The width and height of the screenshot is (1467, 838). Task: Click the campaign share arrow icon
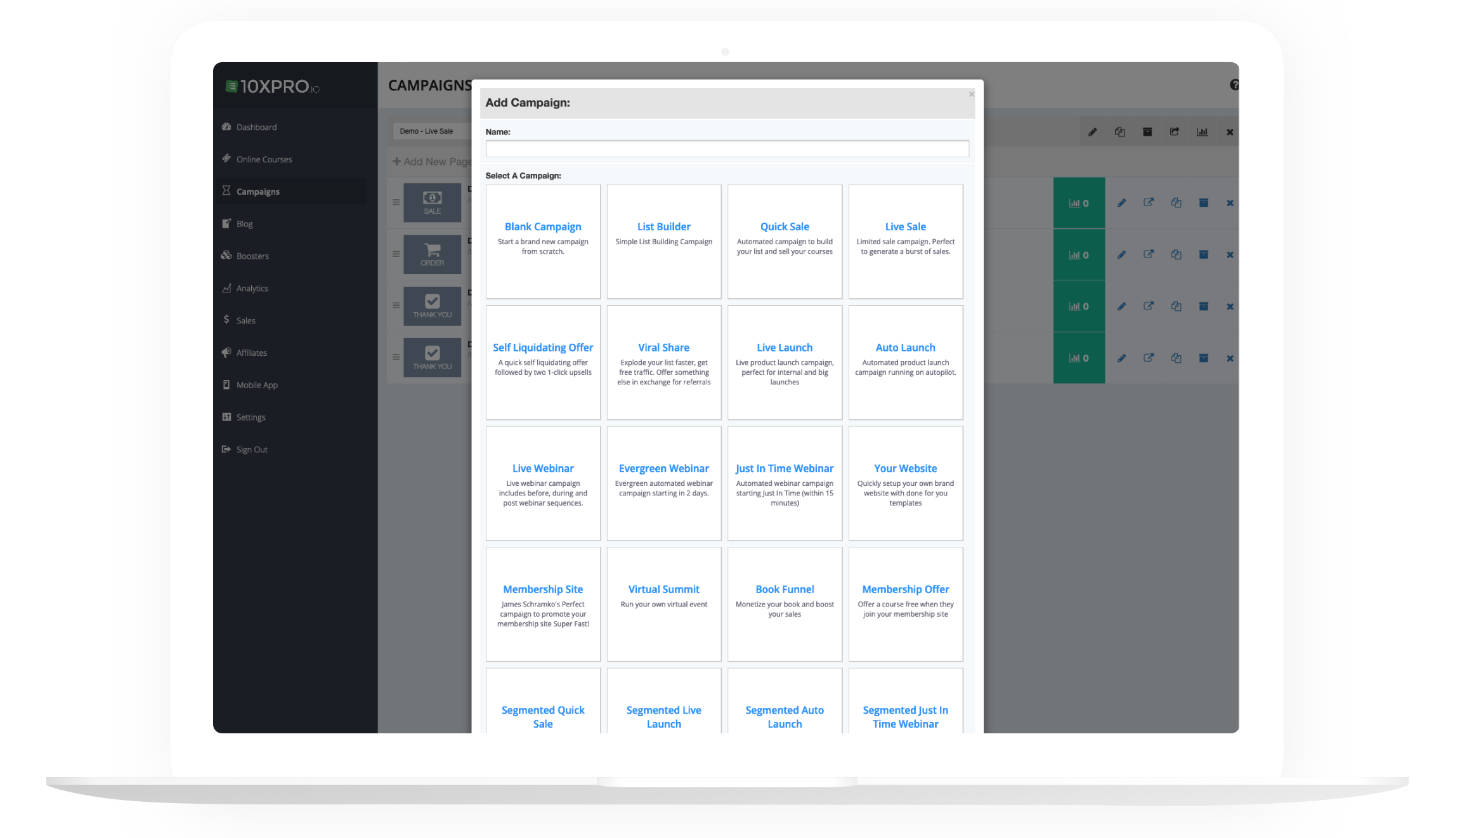pos(1175,132)
